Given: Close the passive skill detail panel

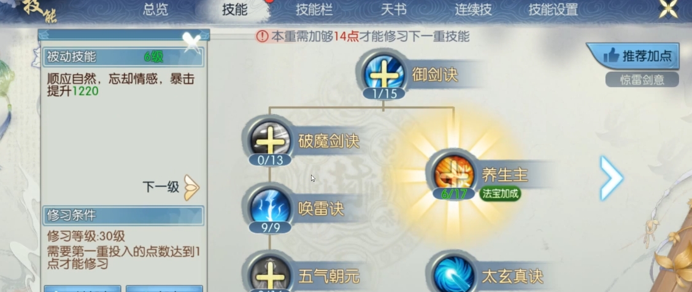Looking at the screenshot, I should 192,43.
